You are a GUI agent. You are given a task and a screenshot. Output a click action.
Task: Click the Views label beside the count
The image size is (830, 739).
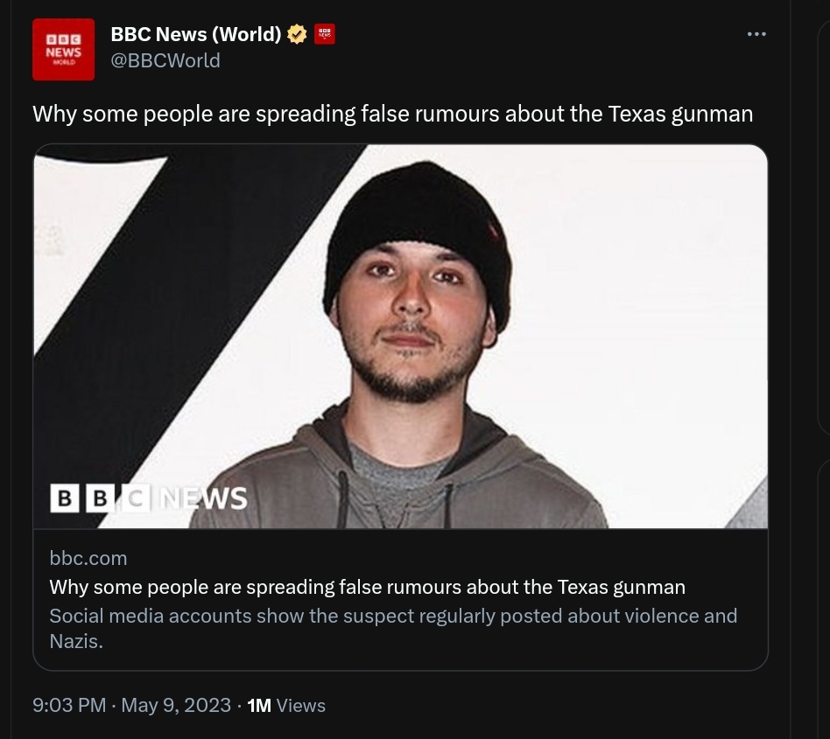[301, 705]
